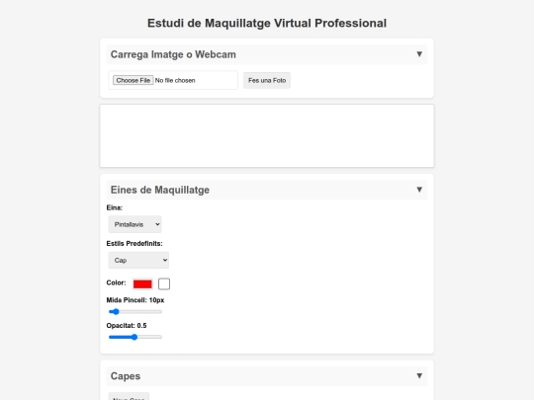Click the white swatch next to red
This screenshot has width=534, height=400.
click(164, 284)
